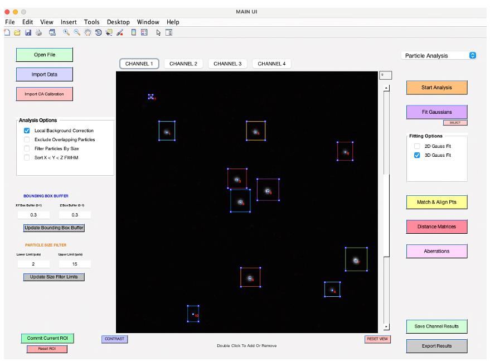Click the RESET VIEW button
The image size is (490, 361).
pyautogui.click(x=377, y=339)
